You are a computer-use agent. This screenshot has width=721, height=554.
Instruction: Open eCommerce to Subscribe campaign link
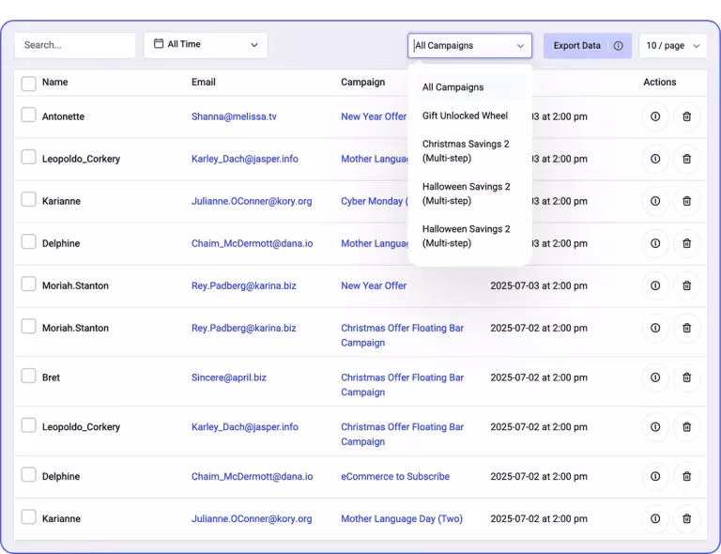point(395,477)
